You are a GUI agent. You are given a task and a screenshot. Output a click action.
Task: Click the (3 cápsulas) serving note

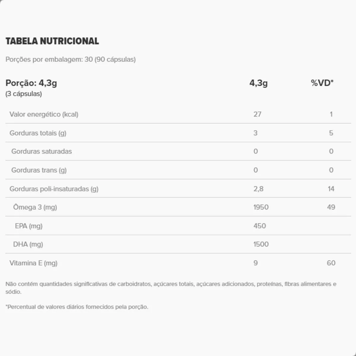pos(24,94)
